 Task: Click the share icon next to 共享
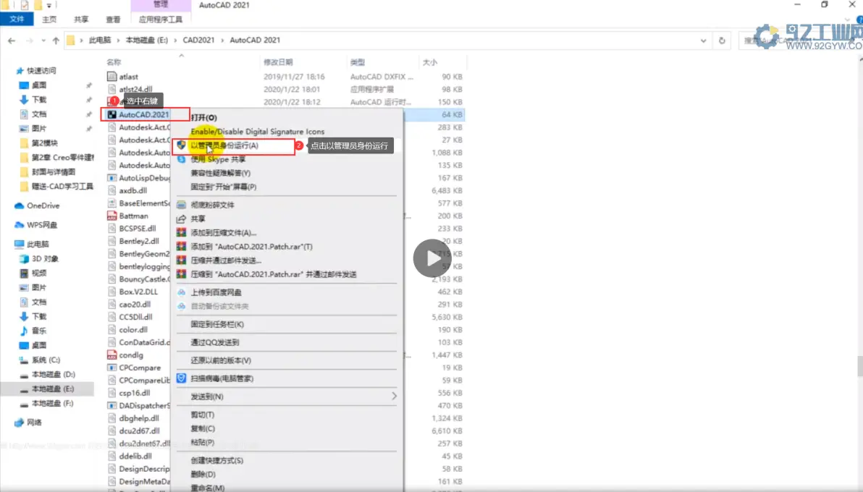coord(181,219)
